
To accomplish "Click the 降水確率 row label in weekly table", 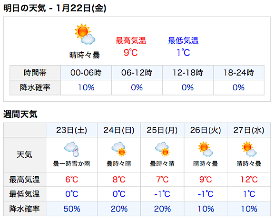I will pos(24,209).
